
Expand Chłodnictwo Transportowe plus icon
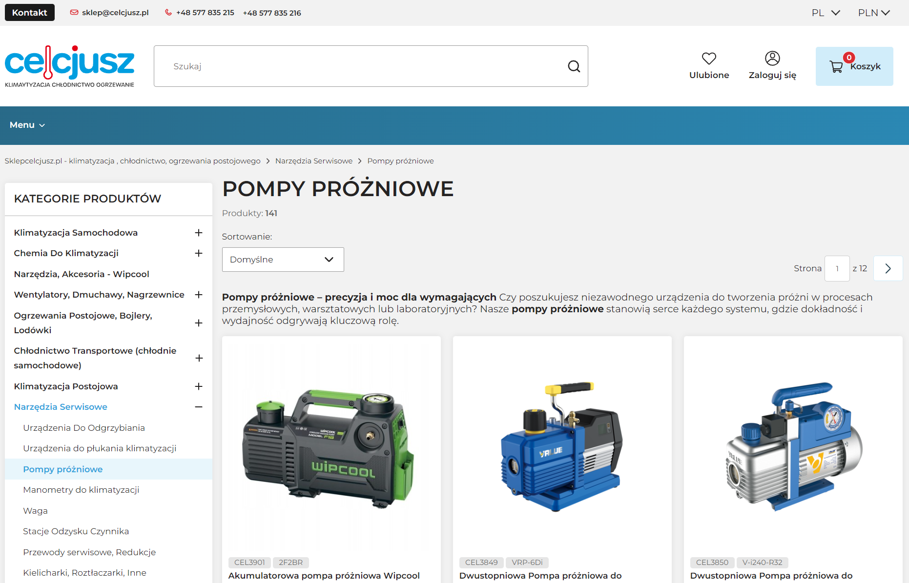click(199, 358)
